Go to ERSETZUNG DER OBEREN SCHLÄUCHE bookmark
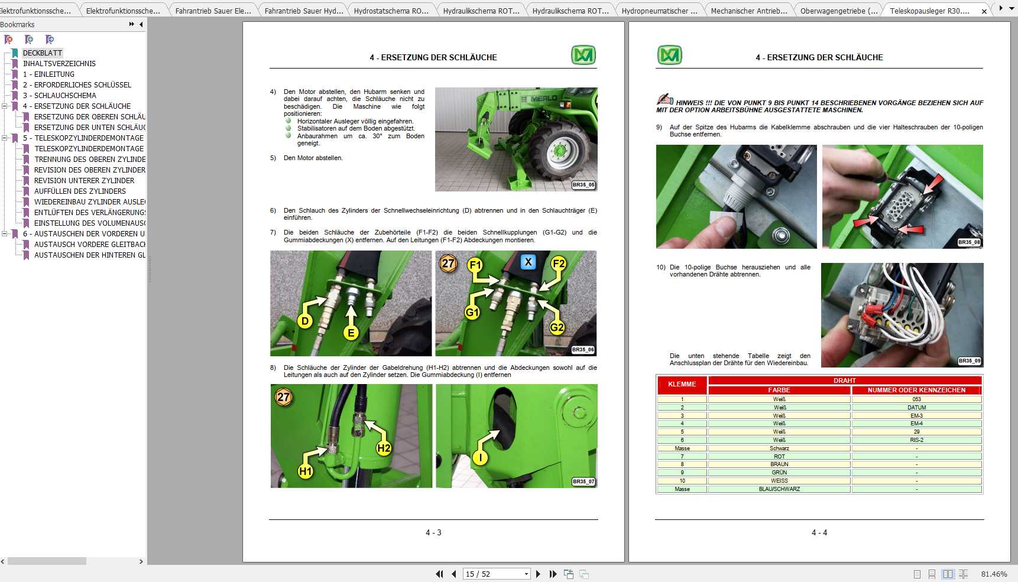Viewport: 1018px width, 582px height. coord(90,117)
